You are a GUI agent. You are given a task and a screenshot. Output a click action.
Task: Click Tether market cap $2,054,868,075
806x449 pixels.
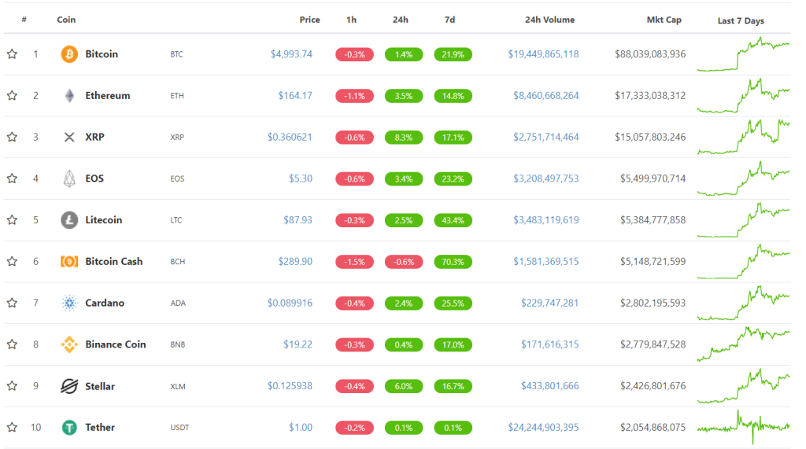pos(653,428)
